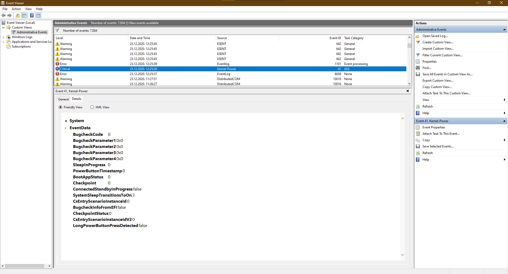508x274 pixels.
Task: Switch to the Details tab
Action: 77,99
